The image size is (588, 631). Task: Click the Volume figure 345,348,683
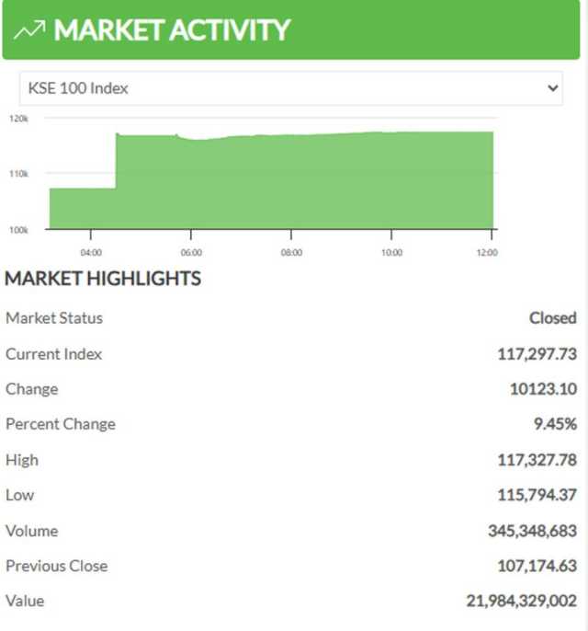[x=532, y=531]
